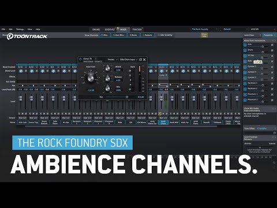277x208 pixels.
Task: Open the File menu
Action: coord(3,29)
